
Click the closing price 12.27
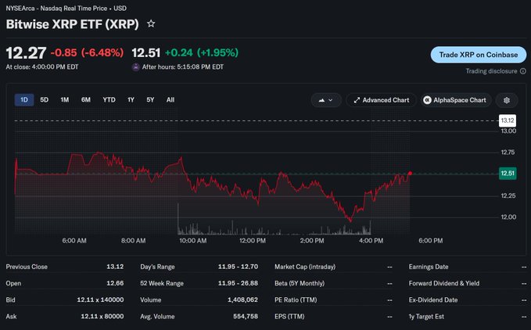[26, 53]
